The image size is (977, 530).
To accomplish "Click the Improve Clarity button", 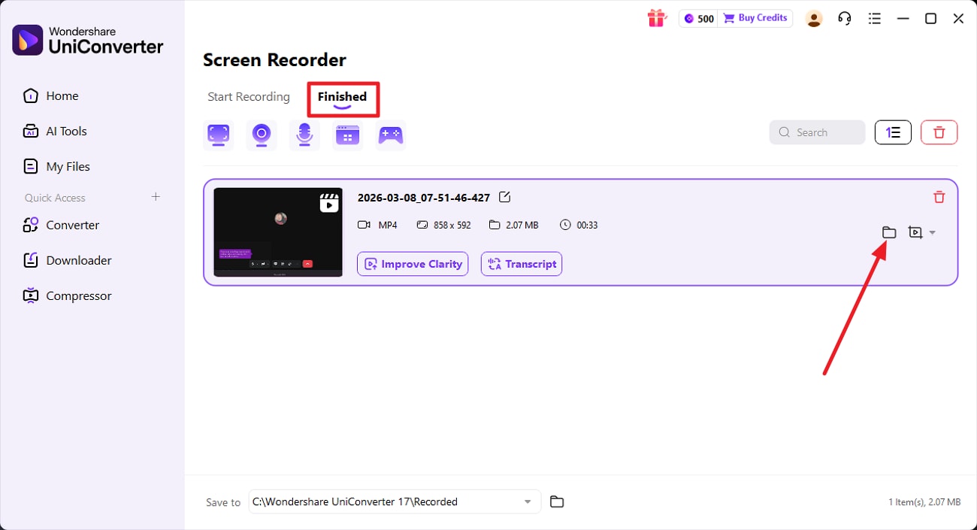I will click(x=413, y=264).
